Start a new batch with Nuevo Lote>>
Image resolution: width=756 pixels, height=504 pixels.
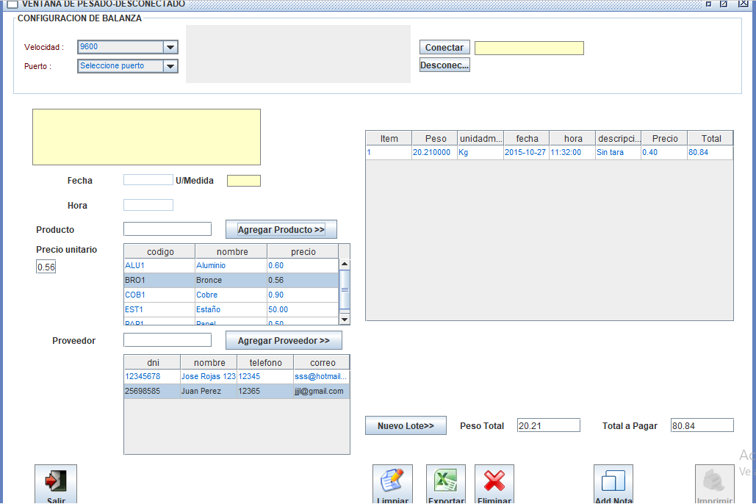(x=406, y=426)
